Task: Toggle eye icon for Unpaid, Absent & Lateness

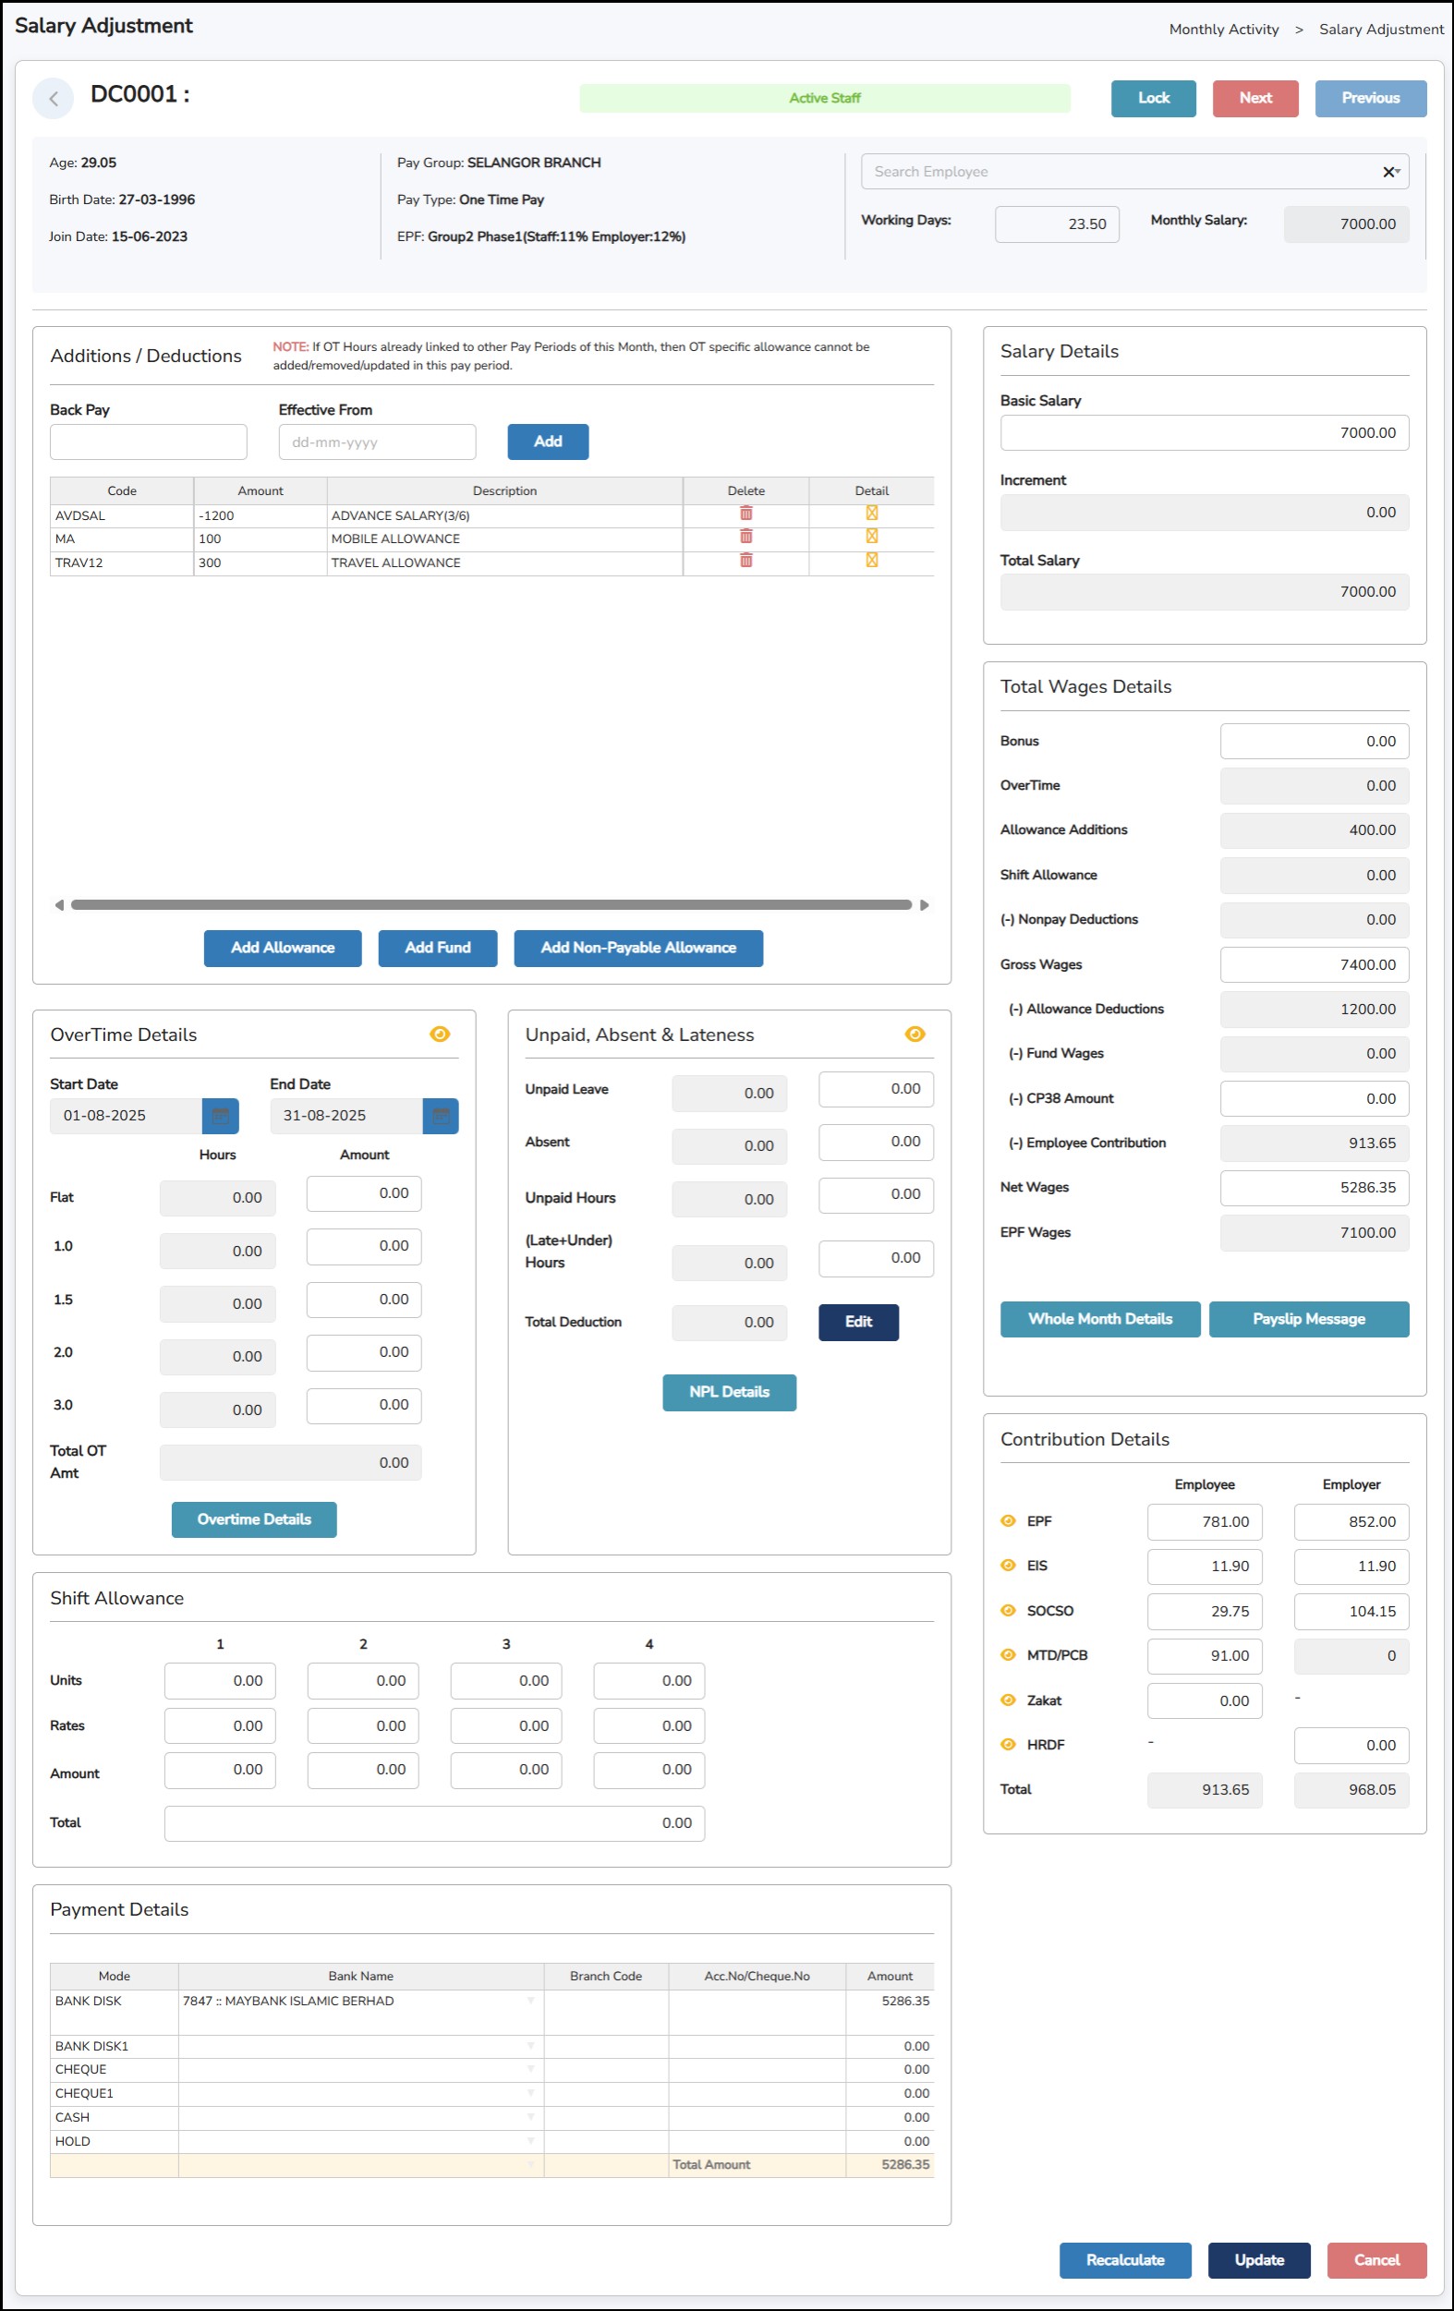Action: tap(915, 1034)
